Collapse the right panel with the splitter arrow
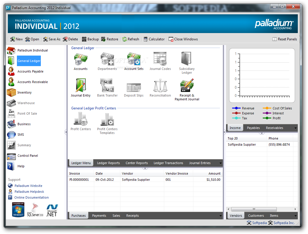This screenshot has width=308, height=234. pyautogui.click(x=225, y=132)
